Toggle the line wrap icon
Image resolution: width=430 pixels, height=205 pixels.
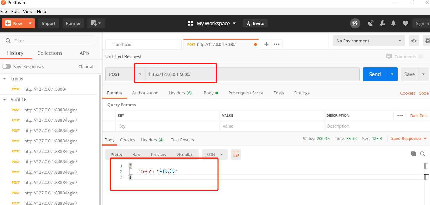(236, 154)
